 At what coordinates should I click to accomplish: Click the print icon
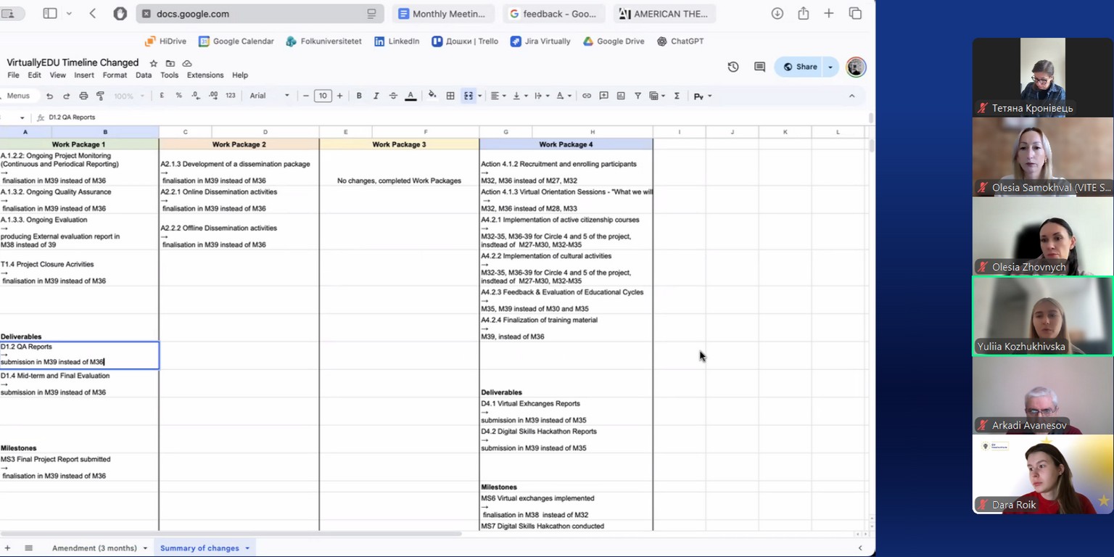pos(83,96)
